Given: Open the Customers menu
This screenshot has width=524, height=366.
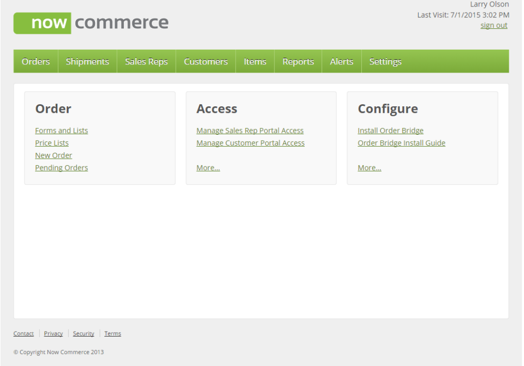Looking at the screenshot, I should [205, 61].
